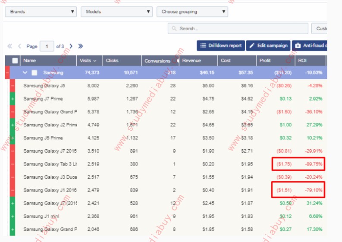Click the clicks value 1,267
This screenshot has height=242, width=342.
pos(132,99)
